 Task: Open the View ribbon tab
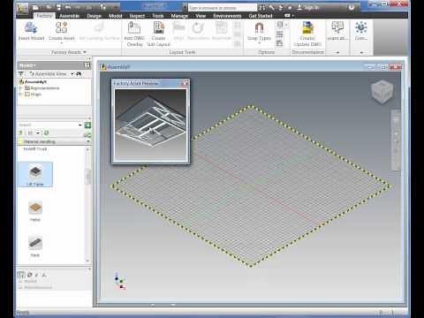click(201, 16)
